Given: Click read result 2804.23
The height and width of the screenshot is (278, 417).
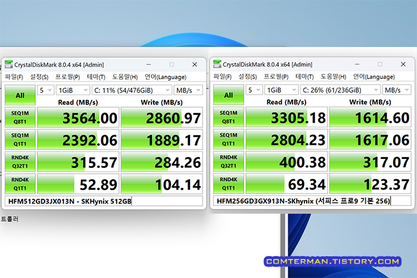Looking at the screenshot, I should 287,139.
